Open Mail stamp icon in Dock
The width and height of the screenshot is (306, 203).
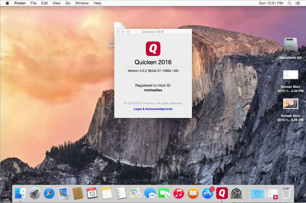point(64,193)
